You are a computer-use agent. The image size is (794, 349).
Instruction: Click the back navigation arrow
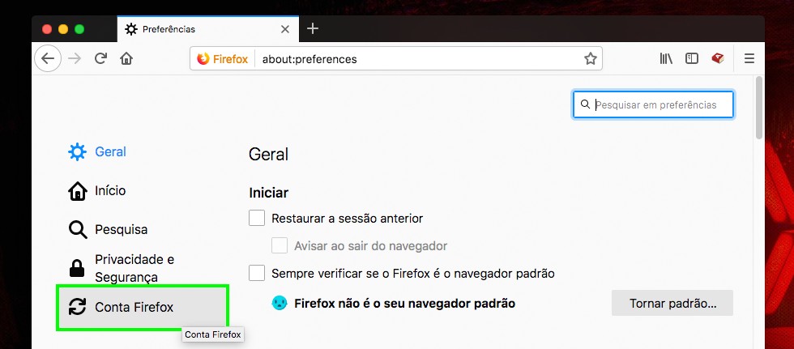point(48,58)
